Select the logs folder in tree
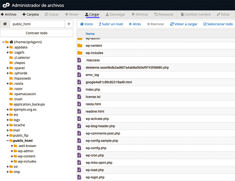 tap(17, 120)
